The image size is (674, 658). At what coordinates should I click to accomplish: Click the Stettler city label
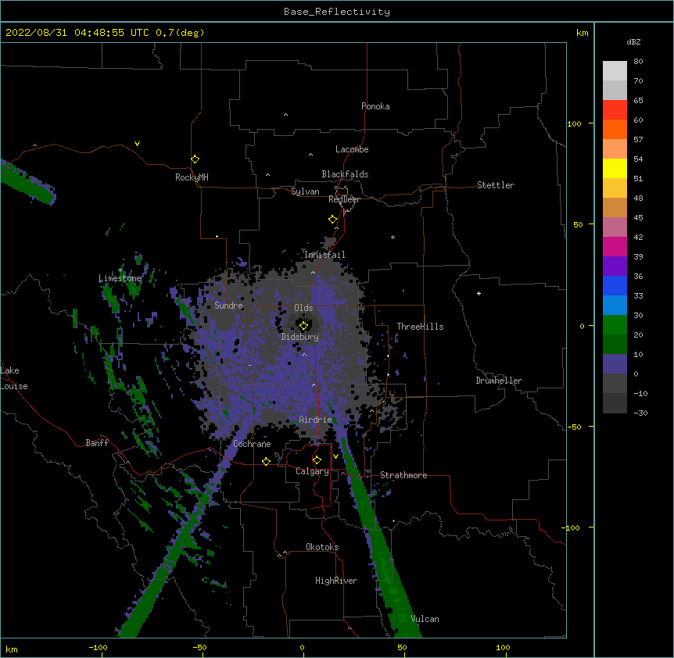(496, 185)
